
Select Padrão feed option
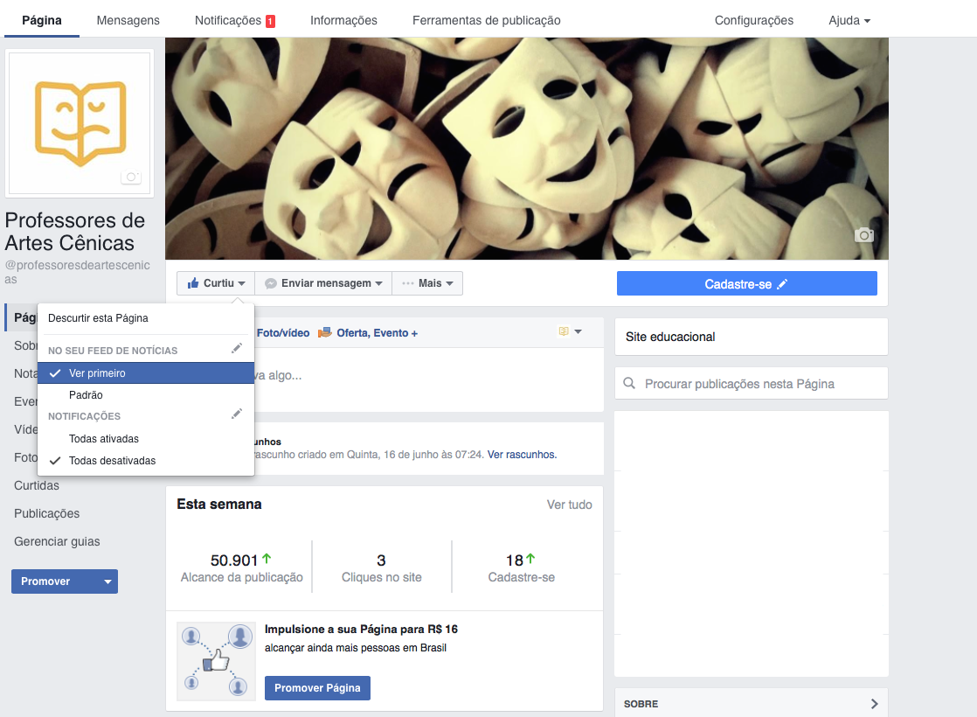click(x=146, y=394)
